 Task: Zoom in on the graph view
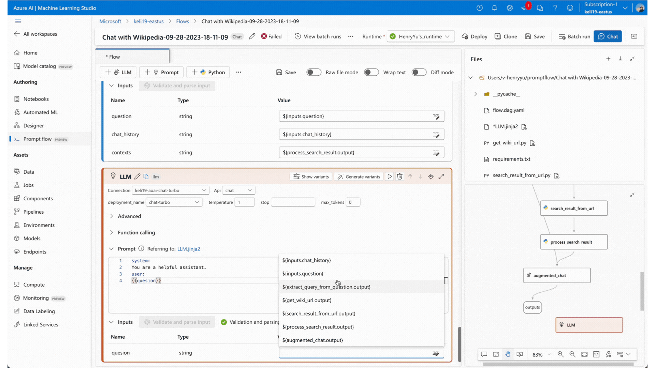561,354
